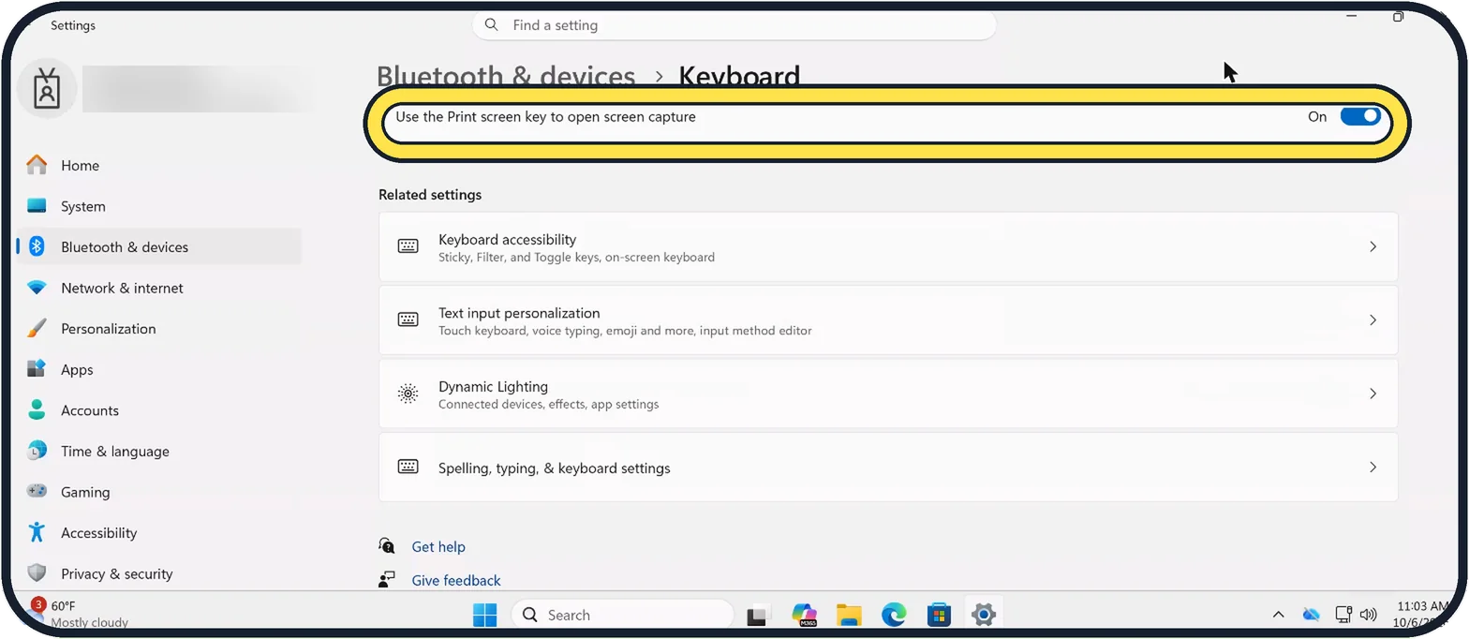Click the Accessibility figure icon
Image resolution: width=1469 pixels, height=639 pixels.
coord(37,532)
